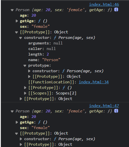Collapse first object's [[Prototype]]: Object node
This screenshot has width=129, height=147.
coord(16,32)
